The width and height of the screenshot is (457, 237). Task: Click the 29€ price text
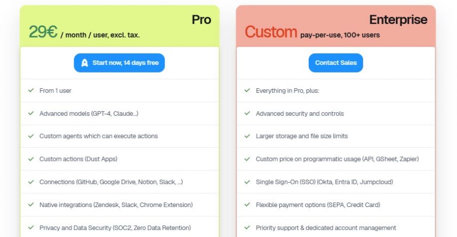[43, 32]
